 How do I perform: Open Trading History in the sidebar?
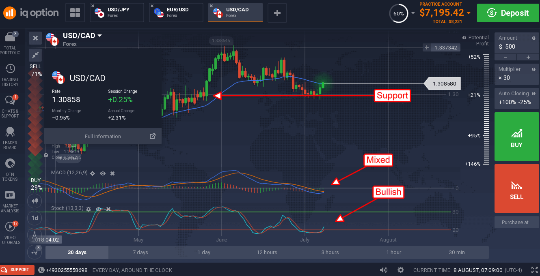(10, 76)
